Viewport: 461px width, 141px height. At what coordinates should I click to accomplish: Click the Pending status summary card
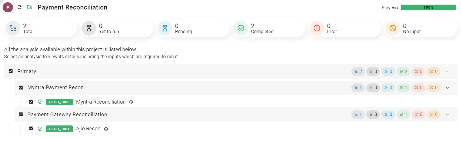click(193, 28)
